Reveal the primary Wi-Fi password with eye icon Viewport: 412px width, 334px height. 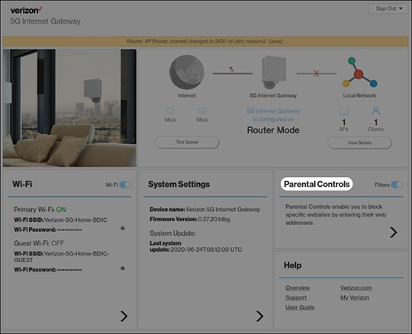(122, 228)
